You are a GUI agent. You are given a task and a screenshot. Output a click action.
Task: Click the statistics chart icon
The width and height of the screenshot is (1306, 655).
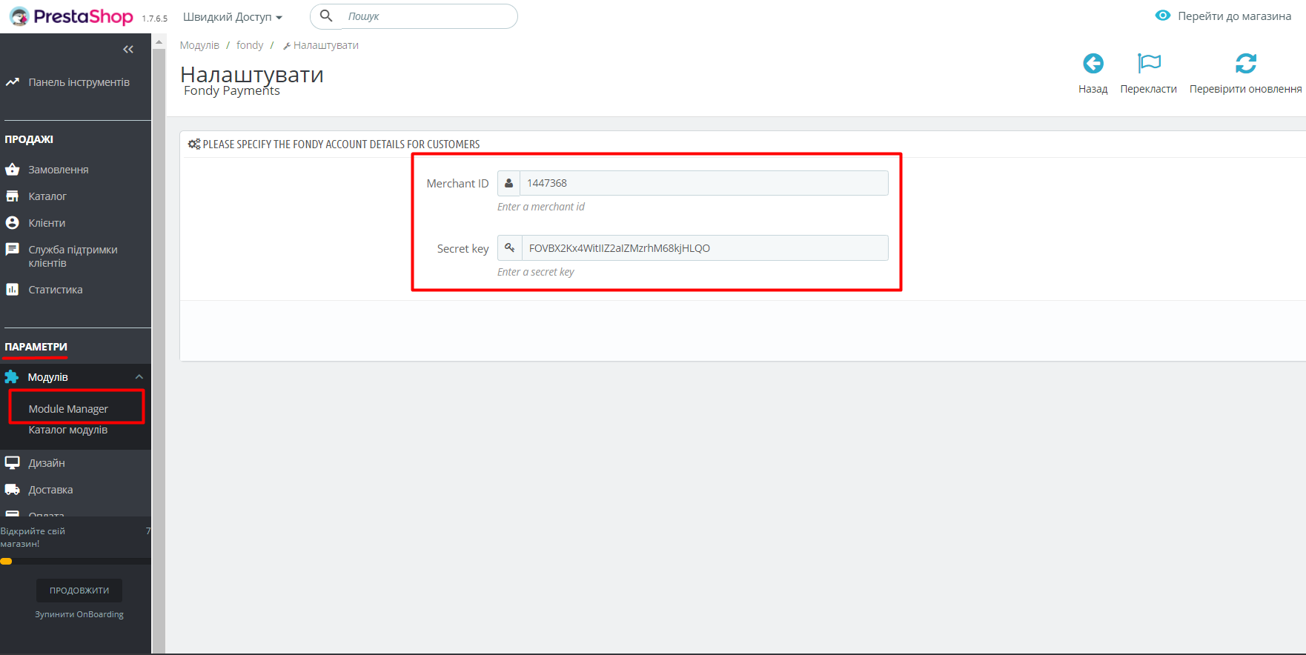12,290
